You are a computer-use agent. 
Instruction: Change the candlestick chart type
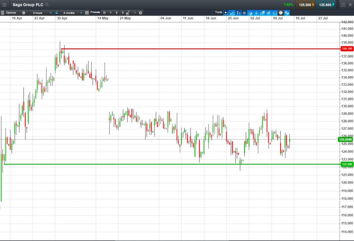[257, 13]
